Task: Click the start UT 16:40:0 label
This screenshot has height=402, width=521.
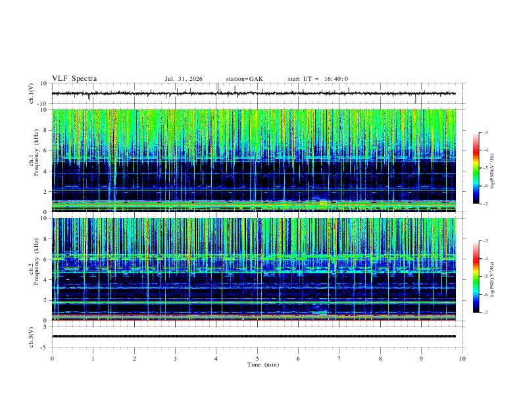Action: tap(318, 79)
